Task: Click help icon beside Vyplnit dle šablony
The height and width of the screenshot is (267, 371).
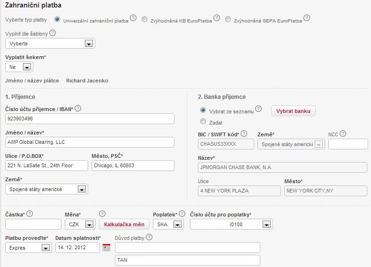Action: [x=53, y=33]
